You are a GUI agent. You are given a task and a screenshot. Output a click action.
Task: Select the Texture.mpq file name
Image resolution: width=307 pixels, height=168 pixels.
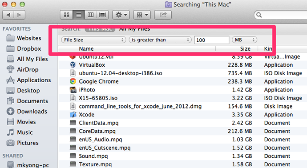pyautogui.click(x=95, y=164)
